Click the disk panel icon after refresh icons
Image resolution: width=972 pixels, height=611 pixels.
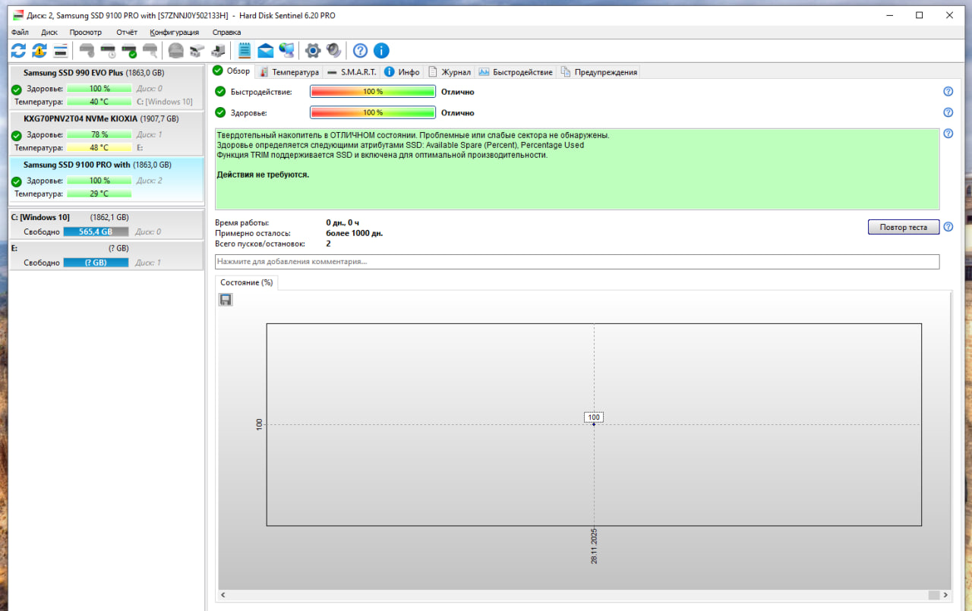61,51
